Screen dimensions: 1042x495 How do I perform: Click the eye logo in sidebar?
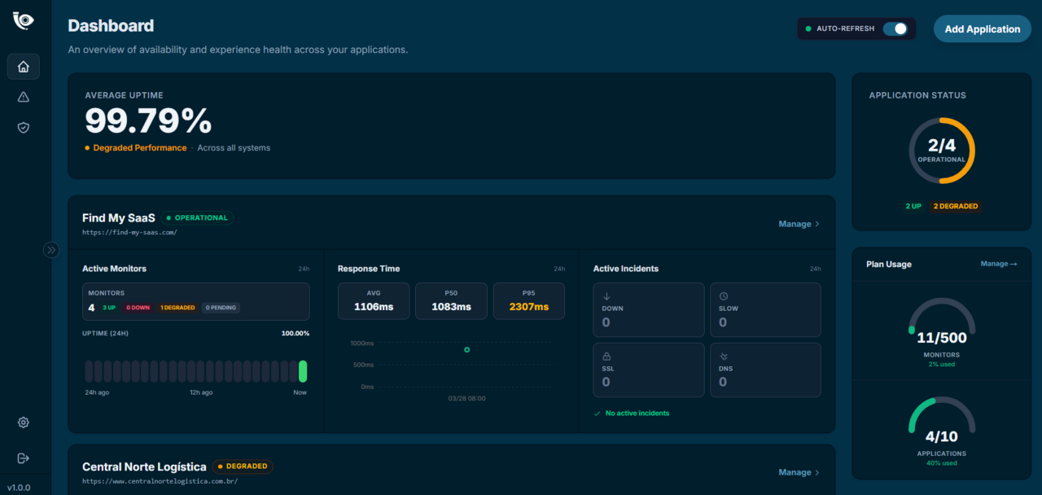[x=23, y=21]
